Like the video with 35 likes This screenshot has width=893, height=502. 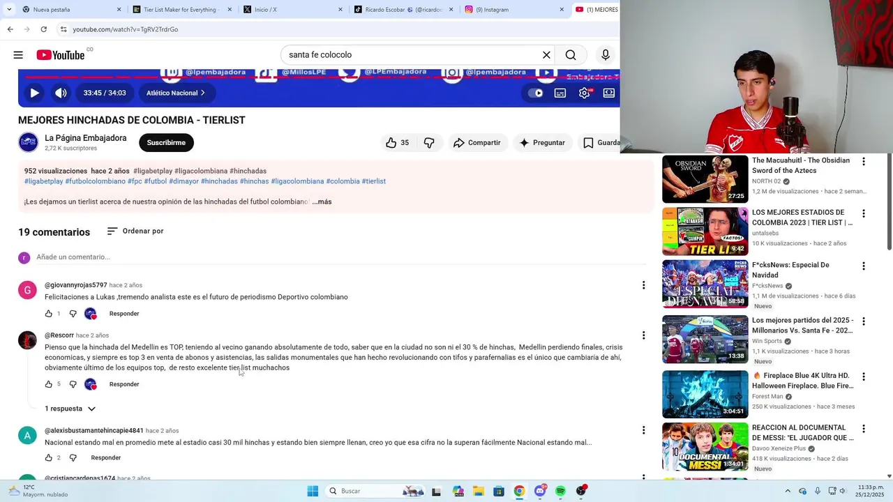tap(397, 143)
